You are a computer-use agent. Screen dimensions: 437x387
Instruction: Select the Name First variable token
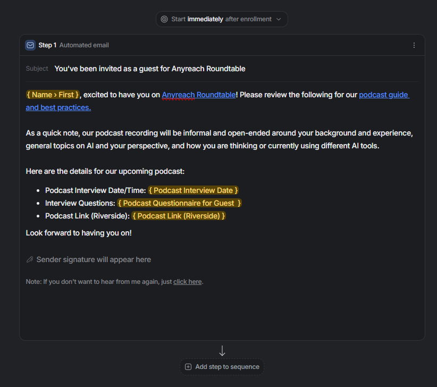(x=53, y=95)
